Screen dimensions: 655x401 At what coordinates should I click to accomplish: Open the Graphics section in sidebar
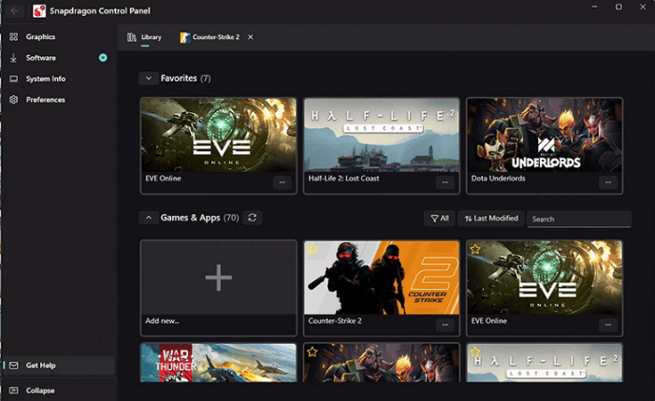[x=40, y=36]
